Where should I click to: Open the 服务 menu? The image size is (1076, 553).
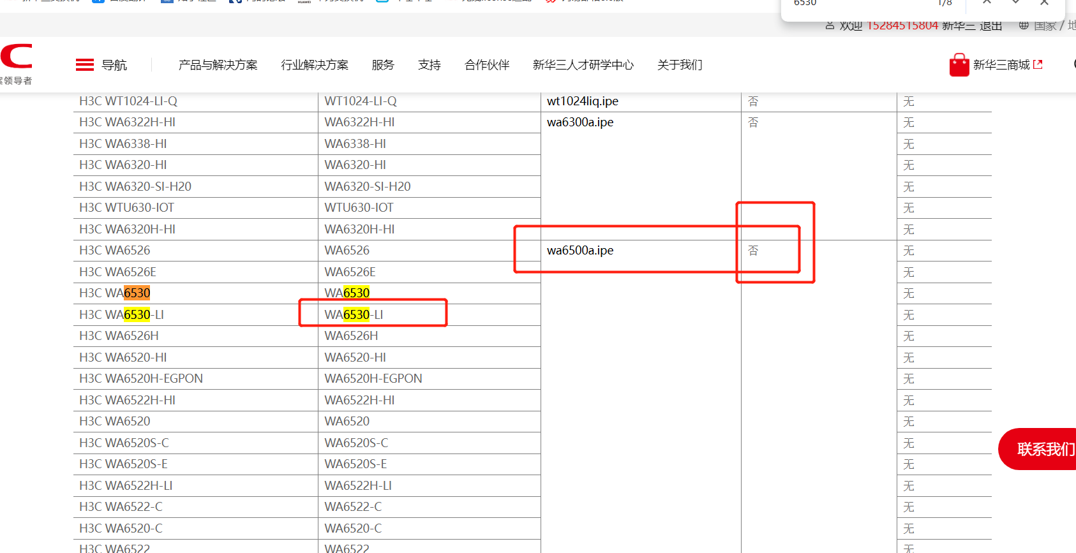pyautogui.click(x=383, y=65)
